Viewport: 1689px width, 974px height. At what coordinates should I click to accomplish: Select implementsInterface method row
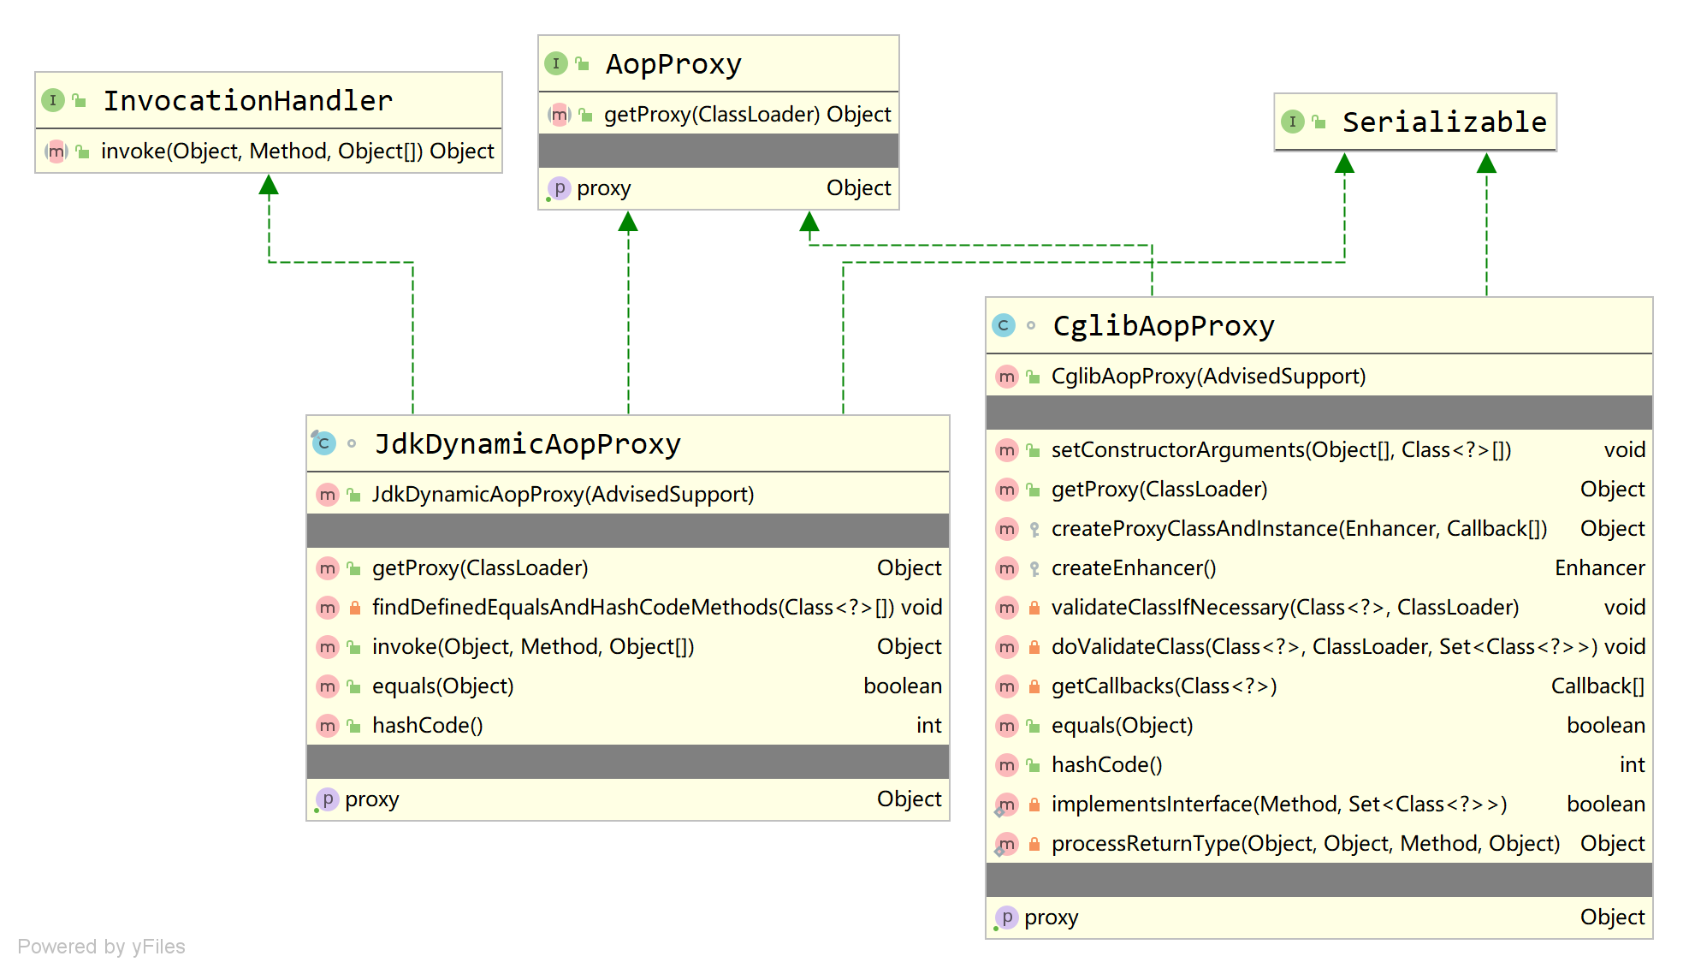tap(1319, 805)
